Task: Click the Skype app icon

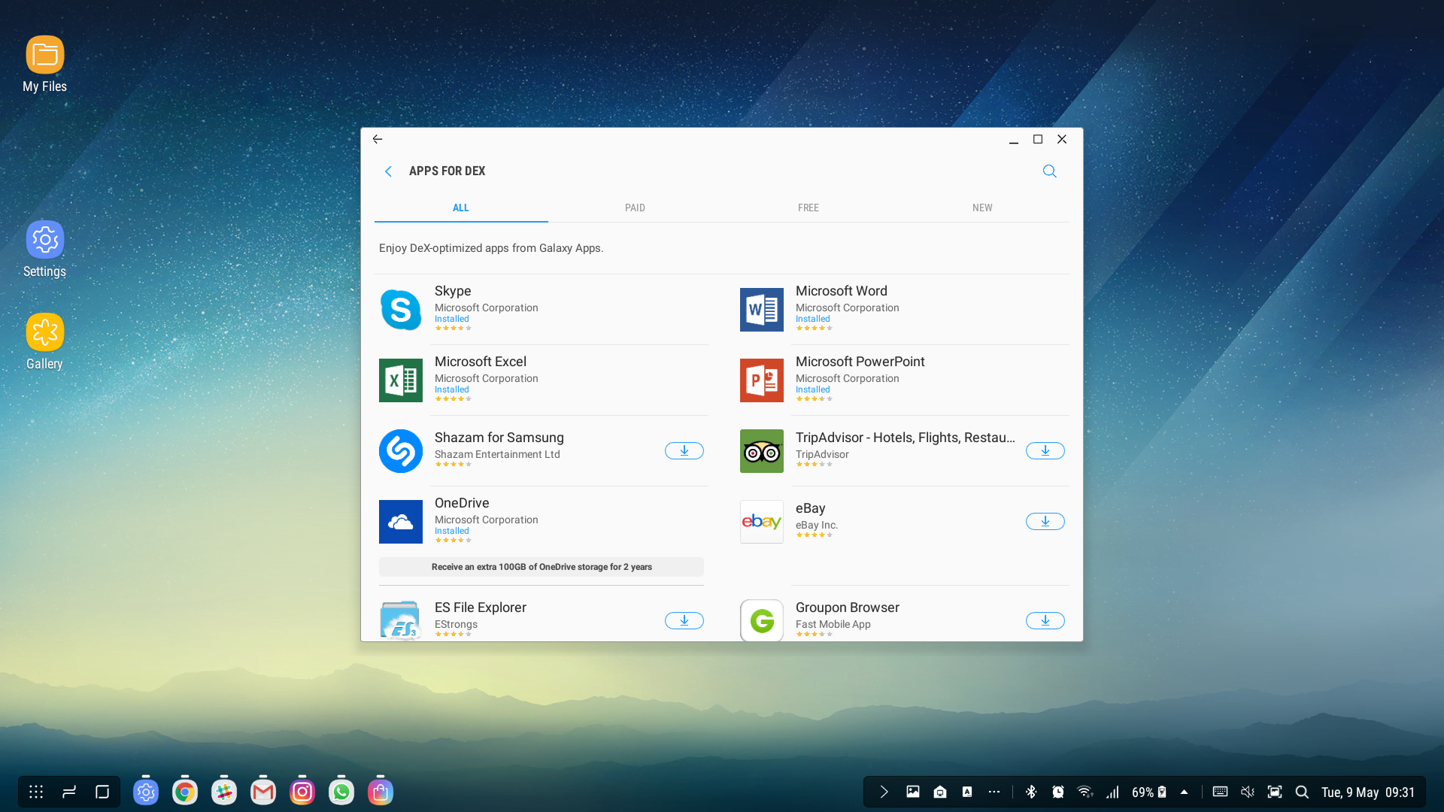Action: [x=401, y=310]
